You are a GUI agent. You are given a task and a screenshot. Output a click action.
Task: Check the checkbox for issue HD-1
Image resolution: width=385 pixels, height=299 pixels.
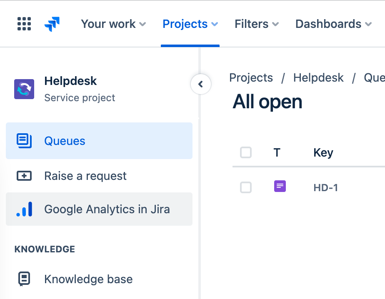[x=246, y=187]
